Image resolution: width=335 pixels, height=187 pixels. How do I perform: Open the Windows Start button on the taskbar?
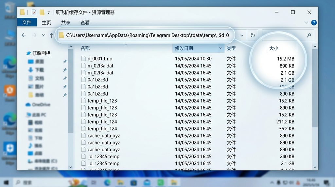coord(6,182)
